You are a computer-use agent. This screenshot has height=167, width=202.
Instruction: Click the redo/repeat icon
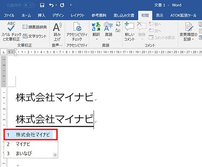pos(62,5)
